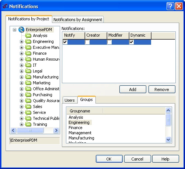Click tree scroll left arrow
This screenshot has height=169, width=185.
coord(13,130)
